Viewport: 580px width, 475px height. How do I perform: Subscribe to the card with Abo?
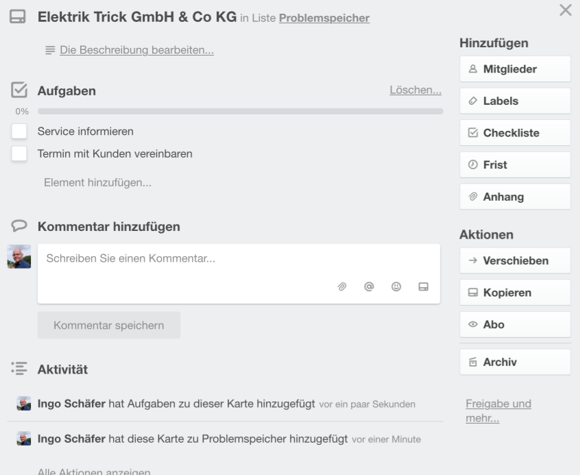click(x=515, y=324)
